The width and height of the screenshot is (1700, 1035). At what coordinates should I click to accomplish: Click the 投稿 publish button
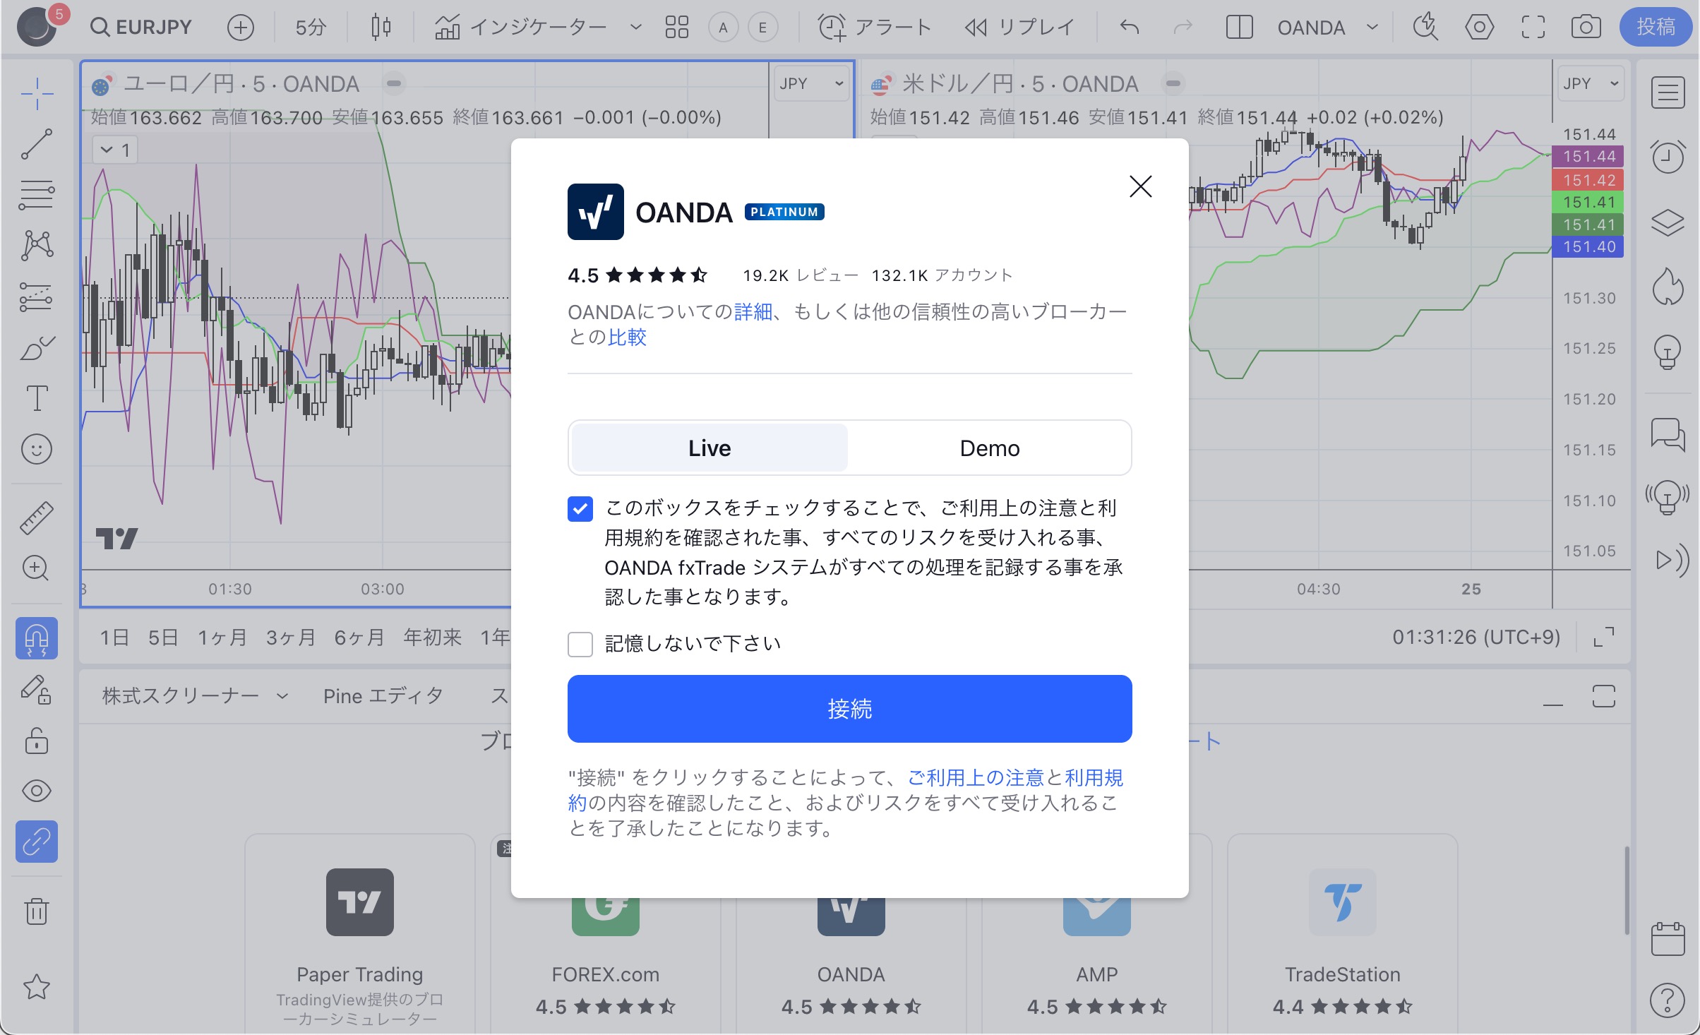[x=1656, y=27]
